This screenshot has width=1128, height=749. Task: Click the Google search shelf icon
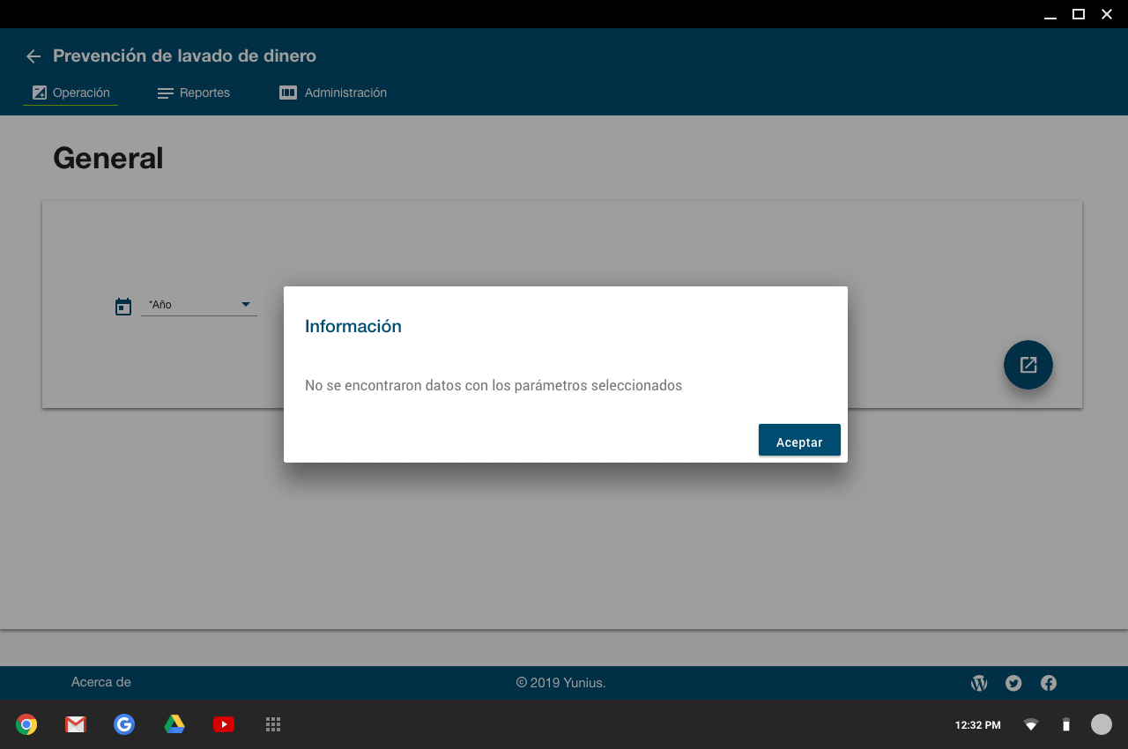coord(124,724)
